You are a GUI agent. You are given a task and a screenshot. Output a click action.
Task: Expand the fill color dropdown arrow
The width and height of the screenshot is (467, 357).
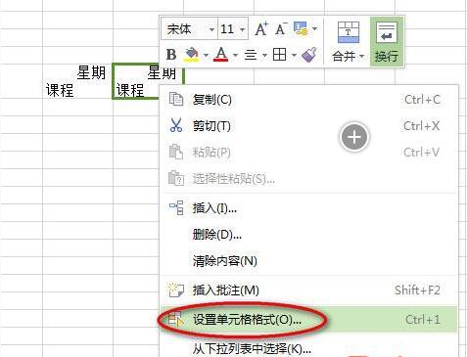coord(206,55)
